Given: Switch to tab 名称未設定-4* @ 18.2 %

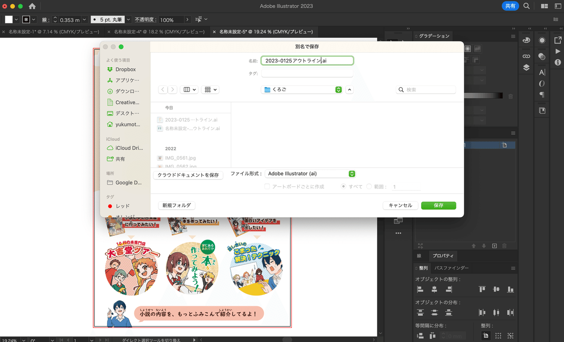Looking at the screenshot, I should [158, 32].
